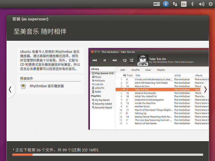Sort by the Title column header

point(153,75)
